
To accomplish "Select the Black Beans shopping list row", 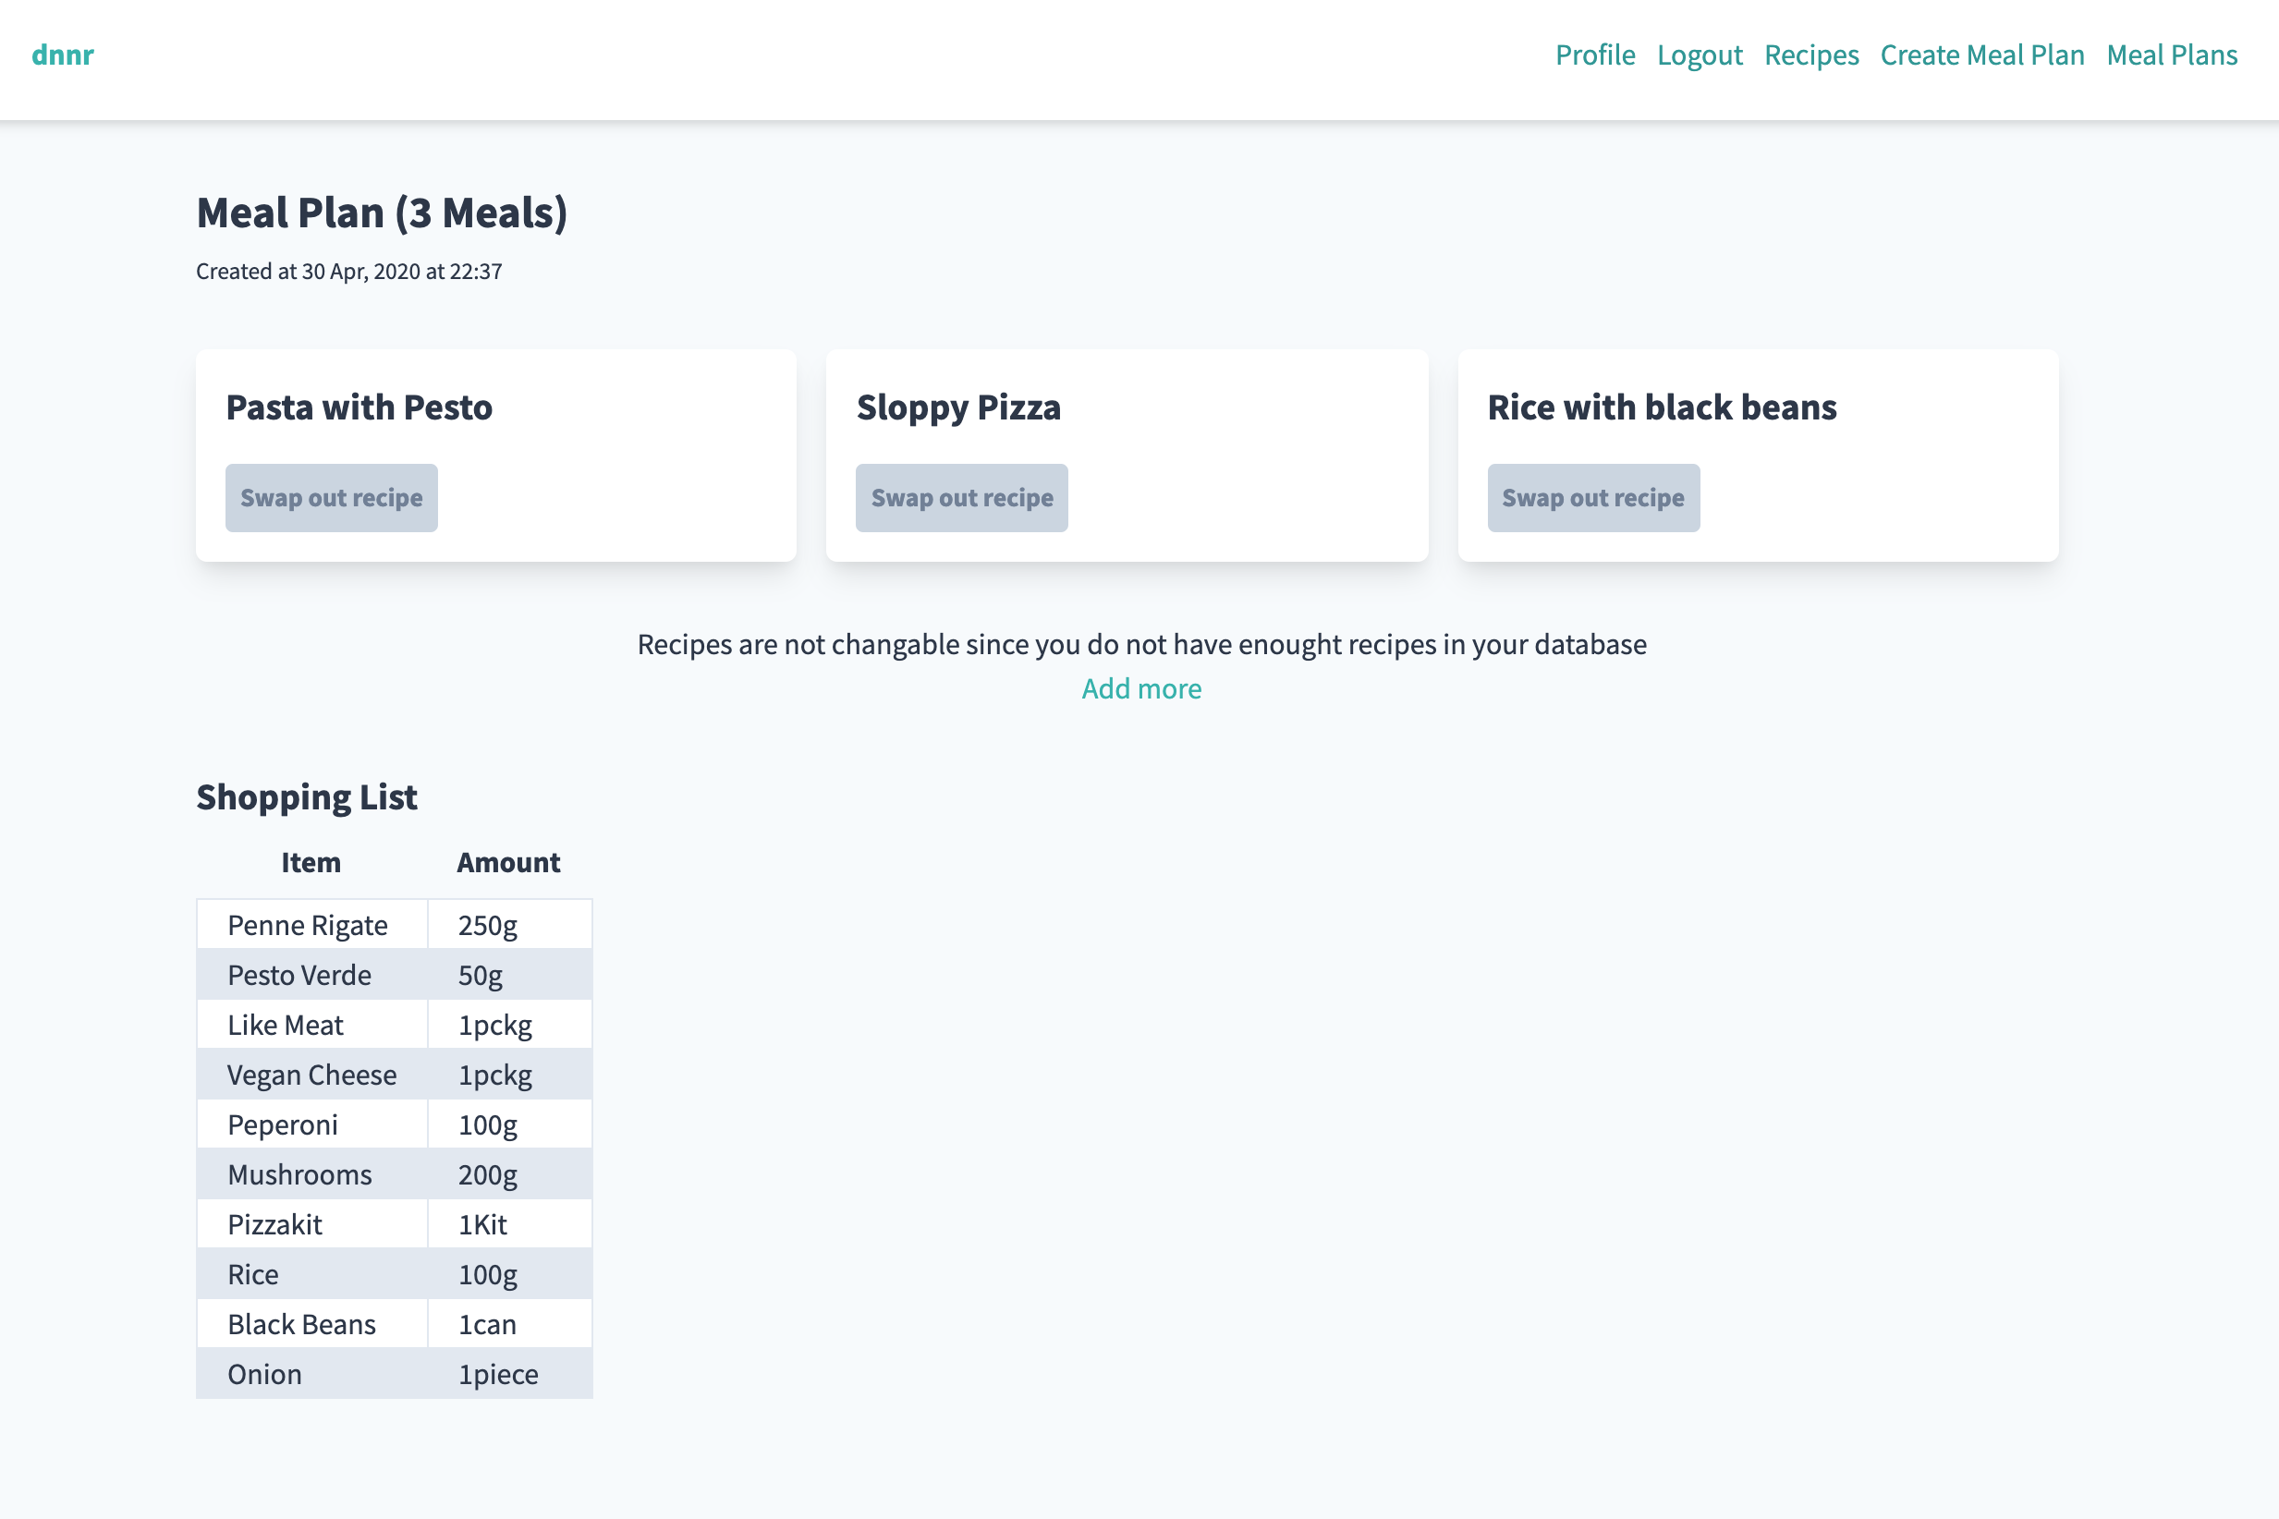I will (x=301, y=1323).
